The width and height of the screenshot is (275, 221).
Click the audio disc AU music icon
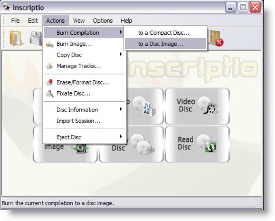tap(144, 106)
